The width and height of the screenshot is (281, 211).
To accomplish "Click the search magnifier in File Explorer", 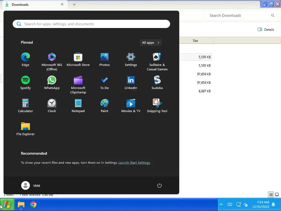I will pos(272,15).
